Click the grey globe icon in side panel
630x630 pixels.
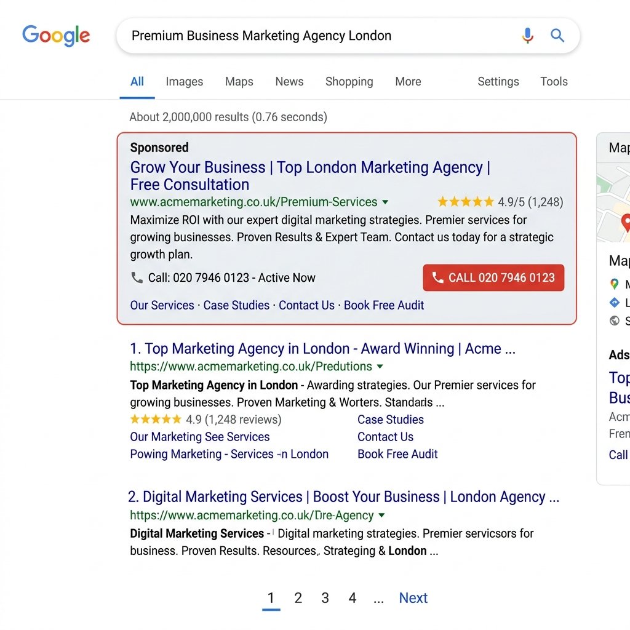click(615, 321)
